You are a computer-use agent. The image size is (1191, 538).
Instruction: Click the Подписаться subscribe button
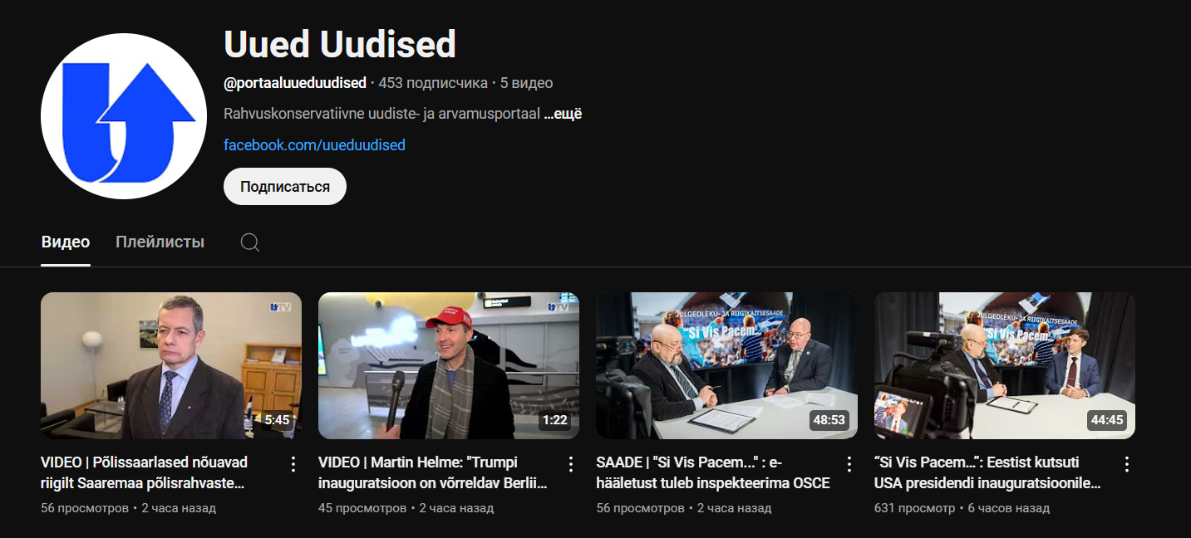(285, 187)
